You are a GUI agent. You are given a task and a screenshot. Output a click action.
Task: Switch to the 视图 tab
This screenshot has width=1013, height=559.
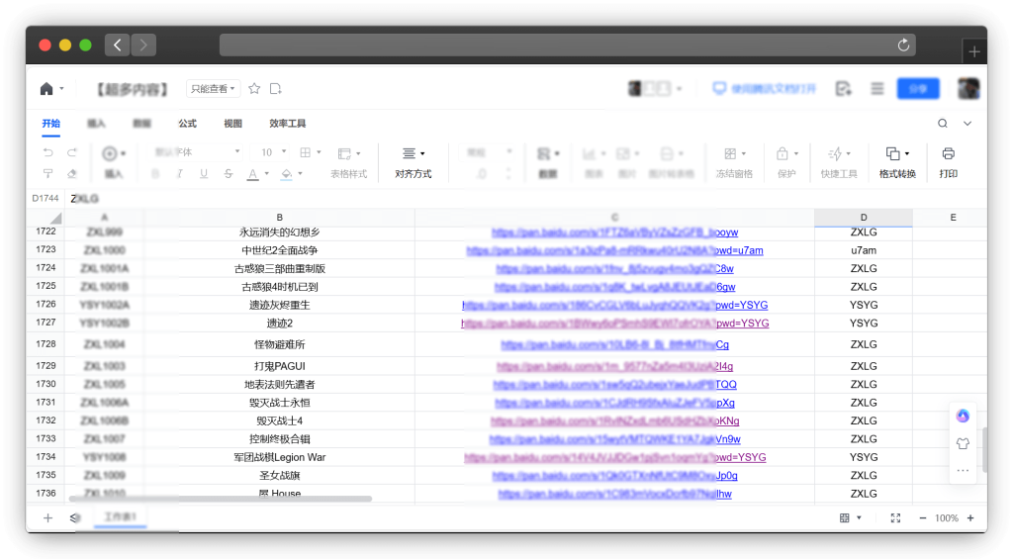coord(232,124)
